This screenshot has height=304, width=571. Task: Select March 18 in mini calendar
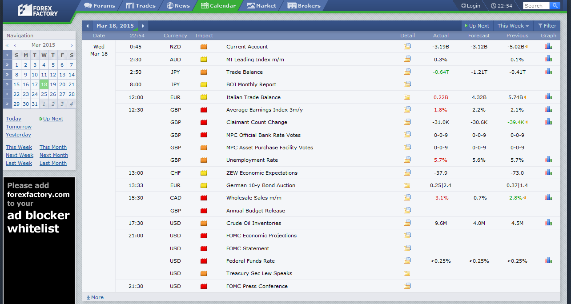pos(44,84)
